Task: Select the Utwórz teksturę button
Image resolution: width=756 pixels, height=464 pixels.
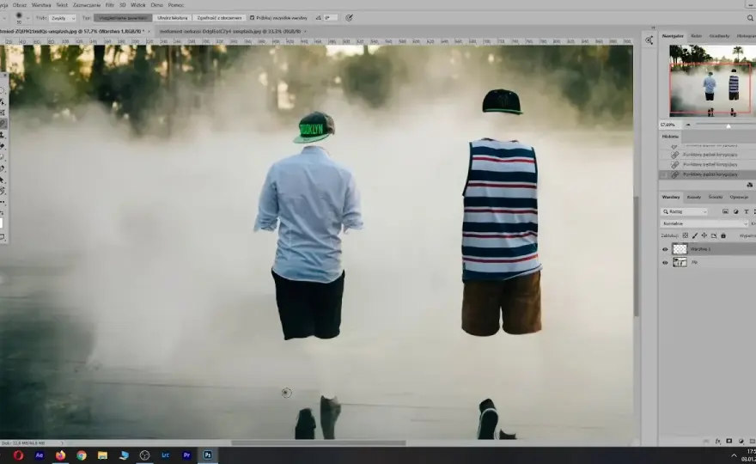Action: pyautogui.click(x=172, y=18)
